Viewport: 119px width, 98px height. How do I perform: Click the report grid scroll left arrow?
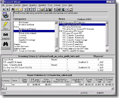pyautogui.click(x=3, y=88)
